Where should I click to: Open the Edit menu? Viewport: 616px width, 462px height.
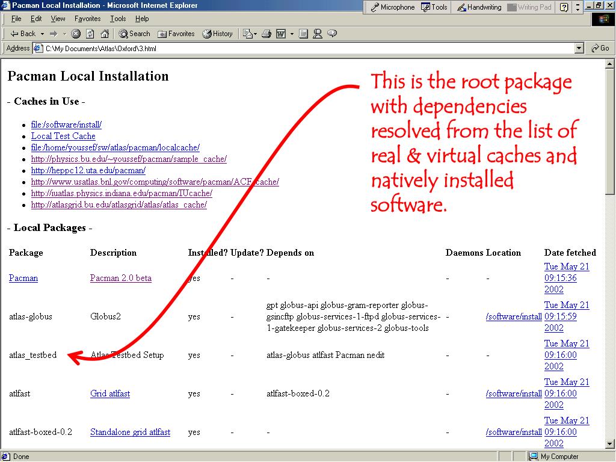tap(36, 19)
